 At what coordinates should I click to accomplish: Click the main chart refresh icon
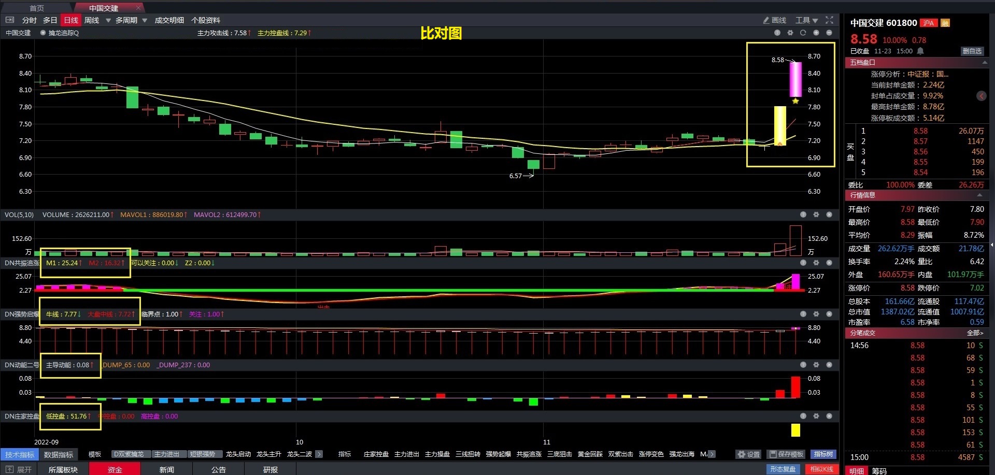[803, 33]
